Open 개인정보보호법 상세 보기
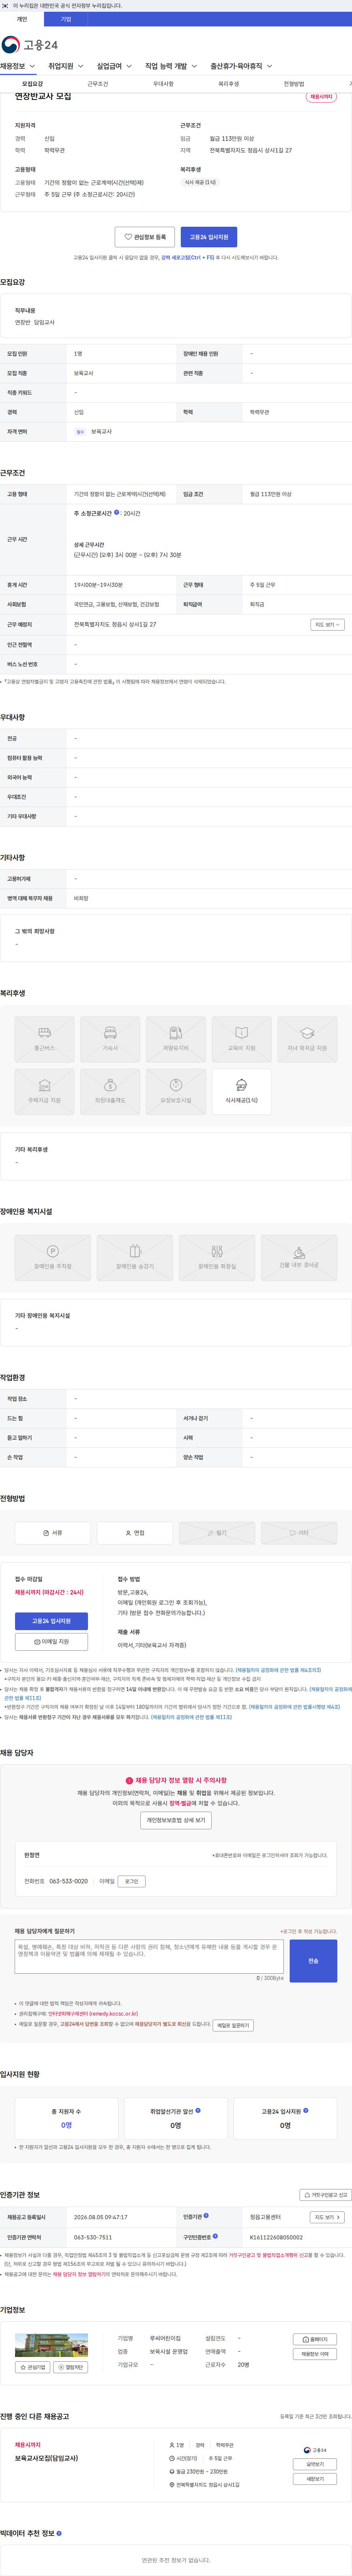352x2576 pixels. (x=176, y=1820)
